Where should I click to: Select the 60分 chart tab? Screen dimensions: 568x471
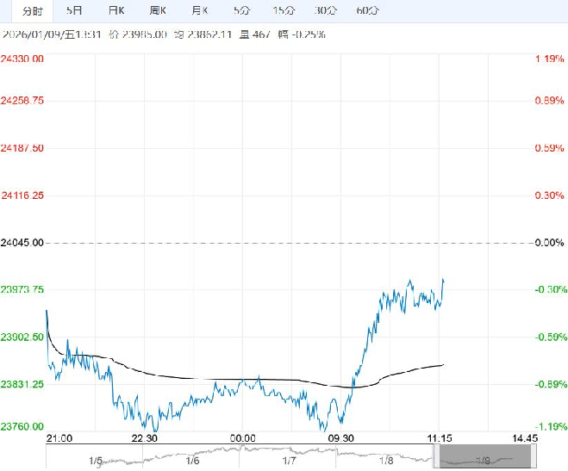click(x=367, y=11)
